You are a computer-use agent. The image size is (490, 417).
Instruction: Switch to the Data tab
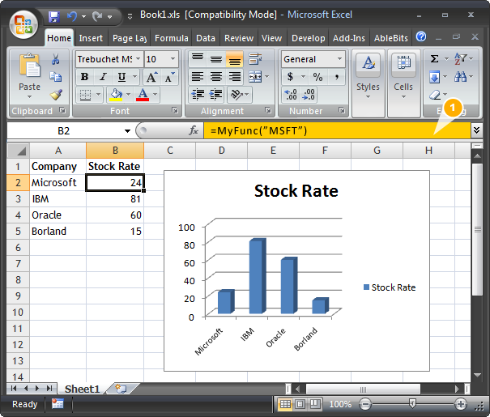point(205,38)
